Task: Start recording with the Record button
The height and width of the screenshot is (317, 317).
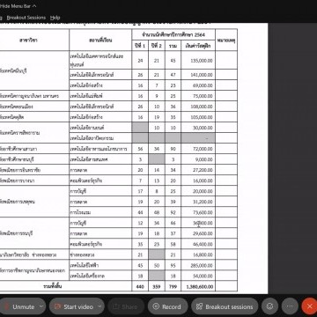Action: tap(167, 306)
